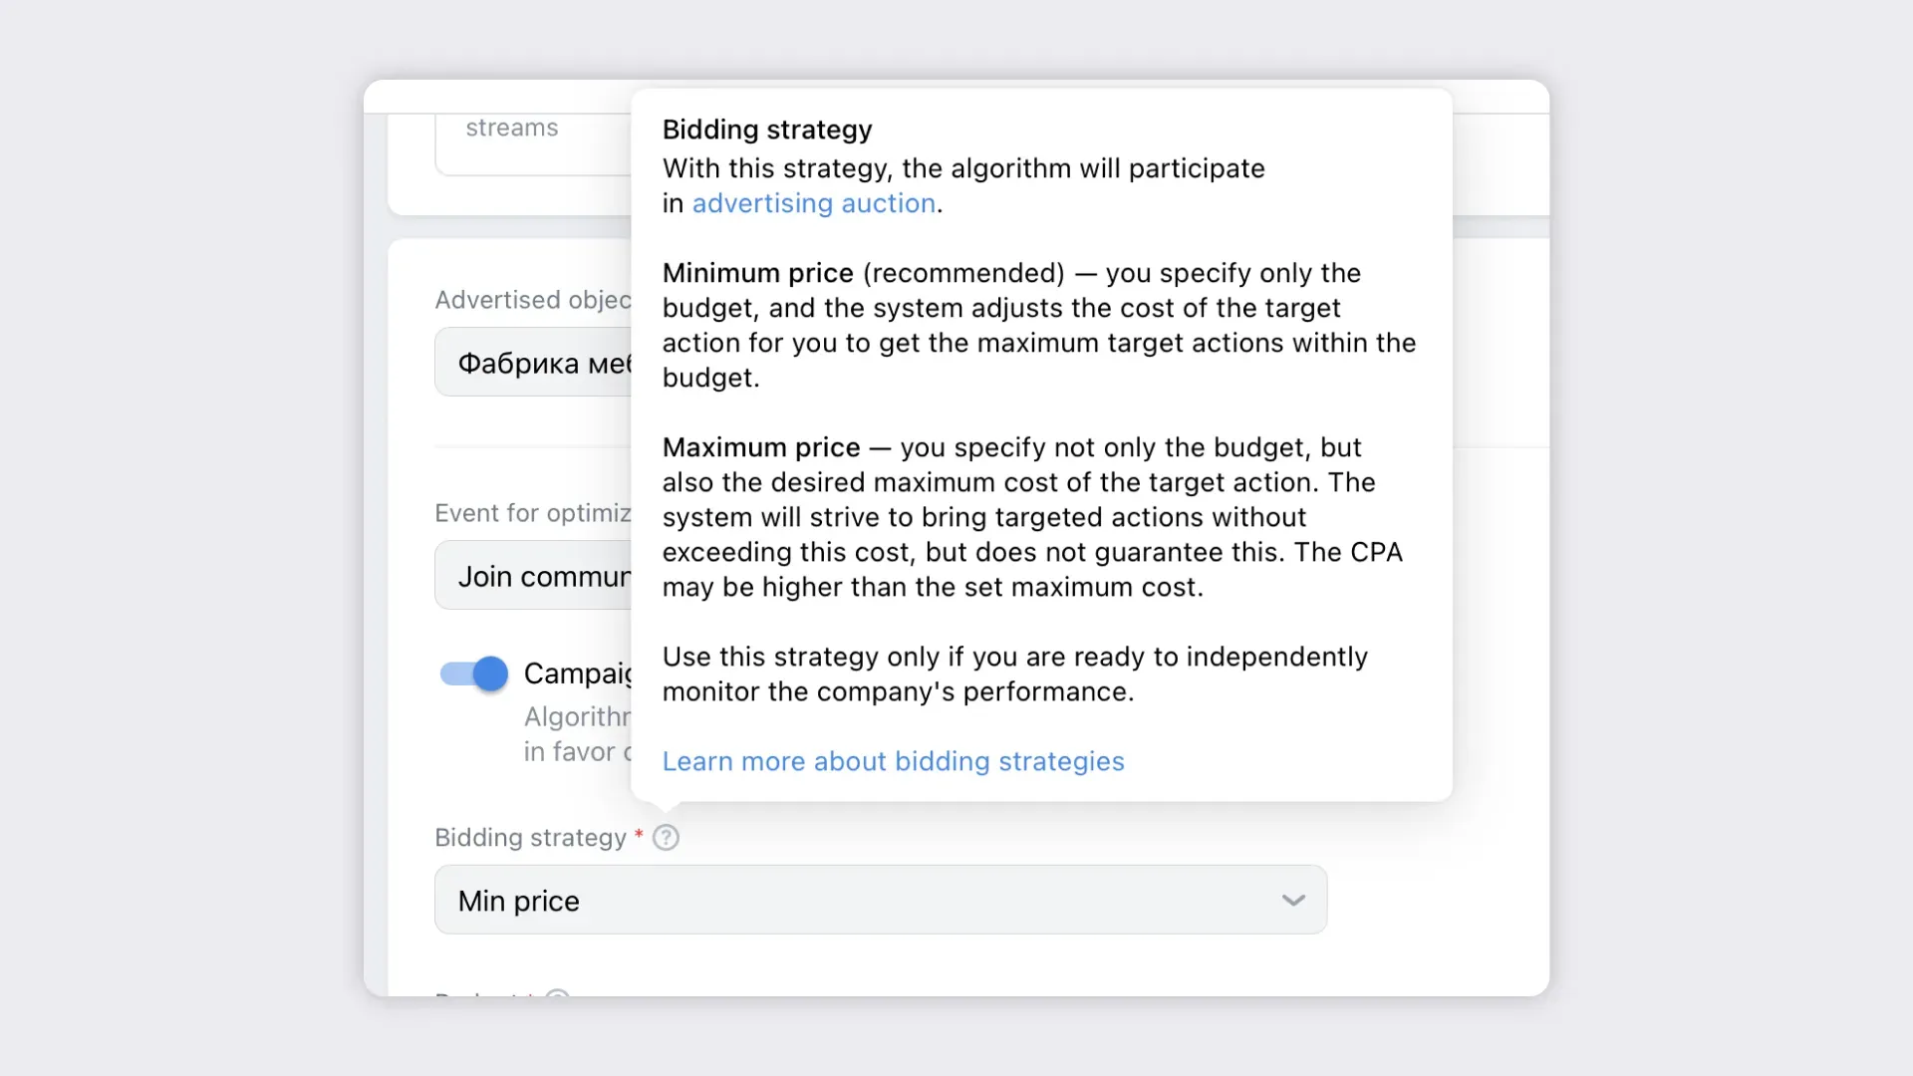This screenshot has height=1076, width=1913.
Task: Click the bold Maximum price term
Action: [760, 447]
